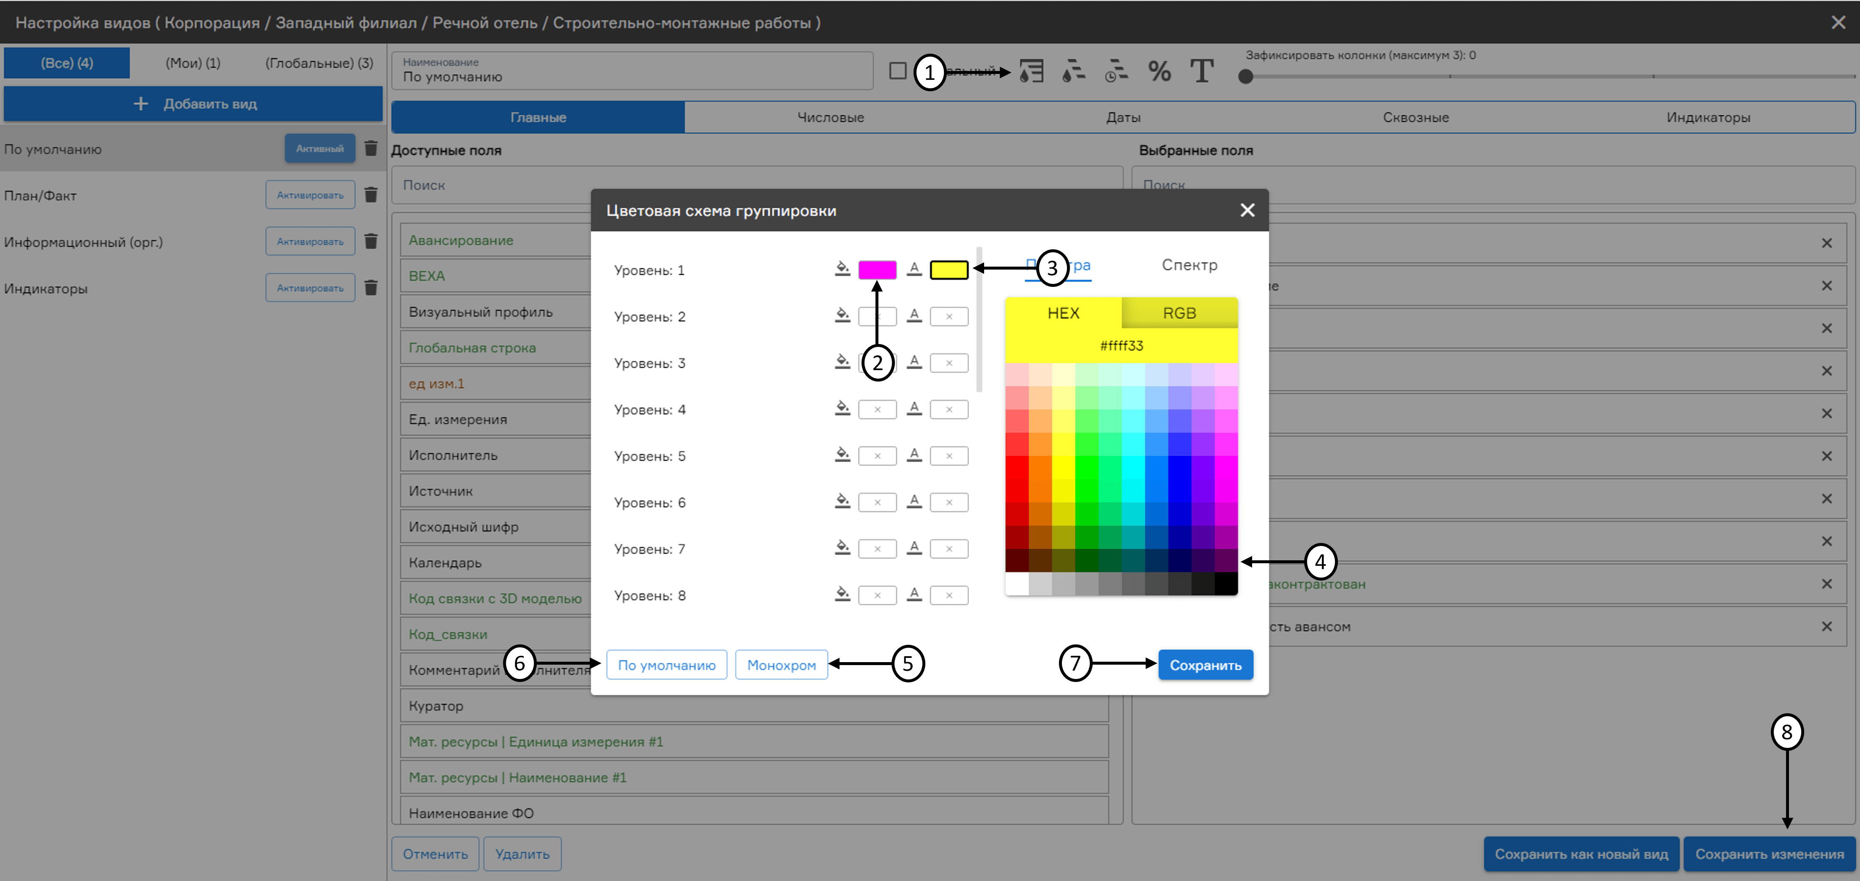This screenshot has width=1860, height=881.
Task: Remove the есть авансом selected field
Action: click(1826, 626)
